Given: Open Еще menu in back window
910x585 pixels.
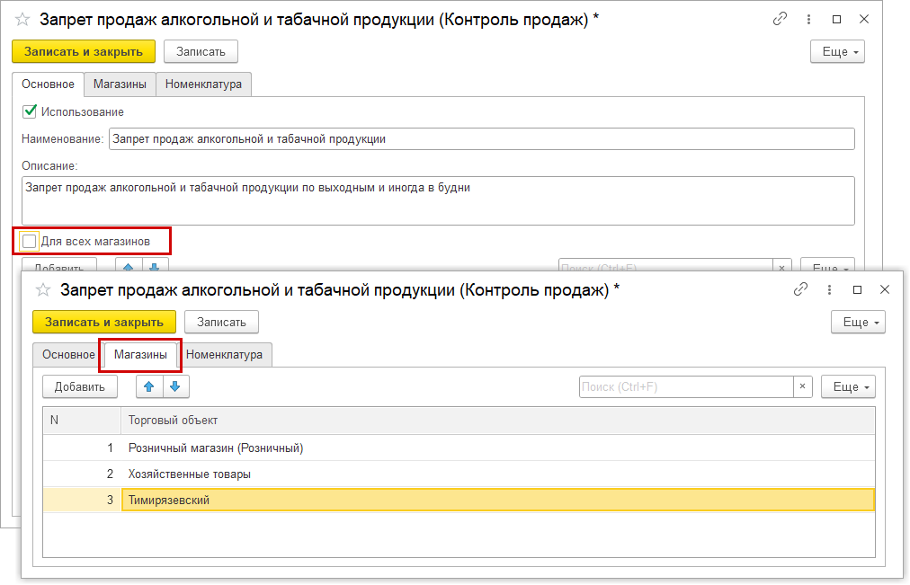Looking at the screenshot, I should click(x=838, y=51).
